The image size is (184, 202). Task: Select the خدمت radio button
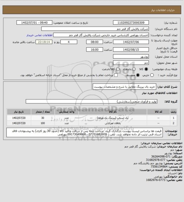(x=134, y=69)
